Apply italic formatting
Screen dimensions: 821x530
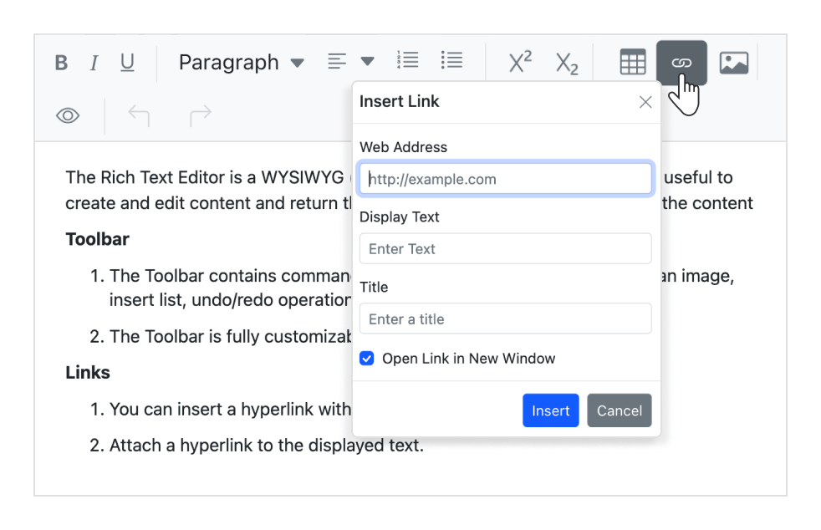point(94,62)
